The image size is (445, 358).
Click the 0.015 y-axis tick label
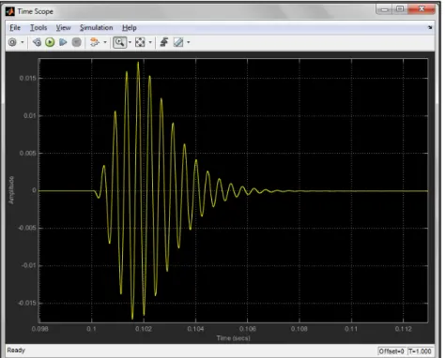tap(27, 78)
